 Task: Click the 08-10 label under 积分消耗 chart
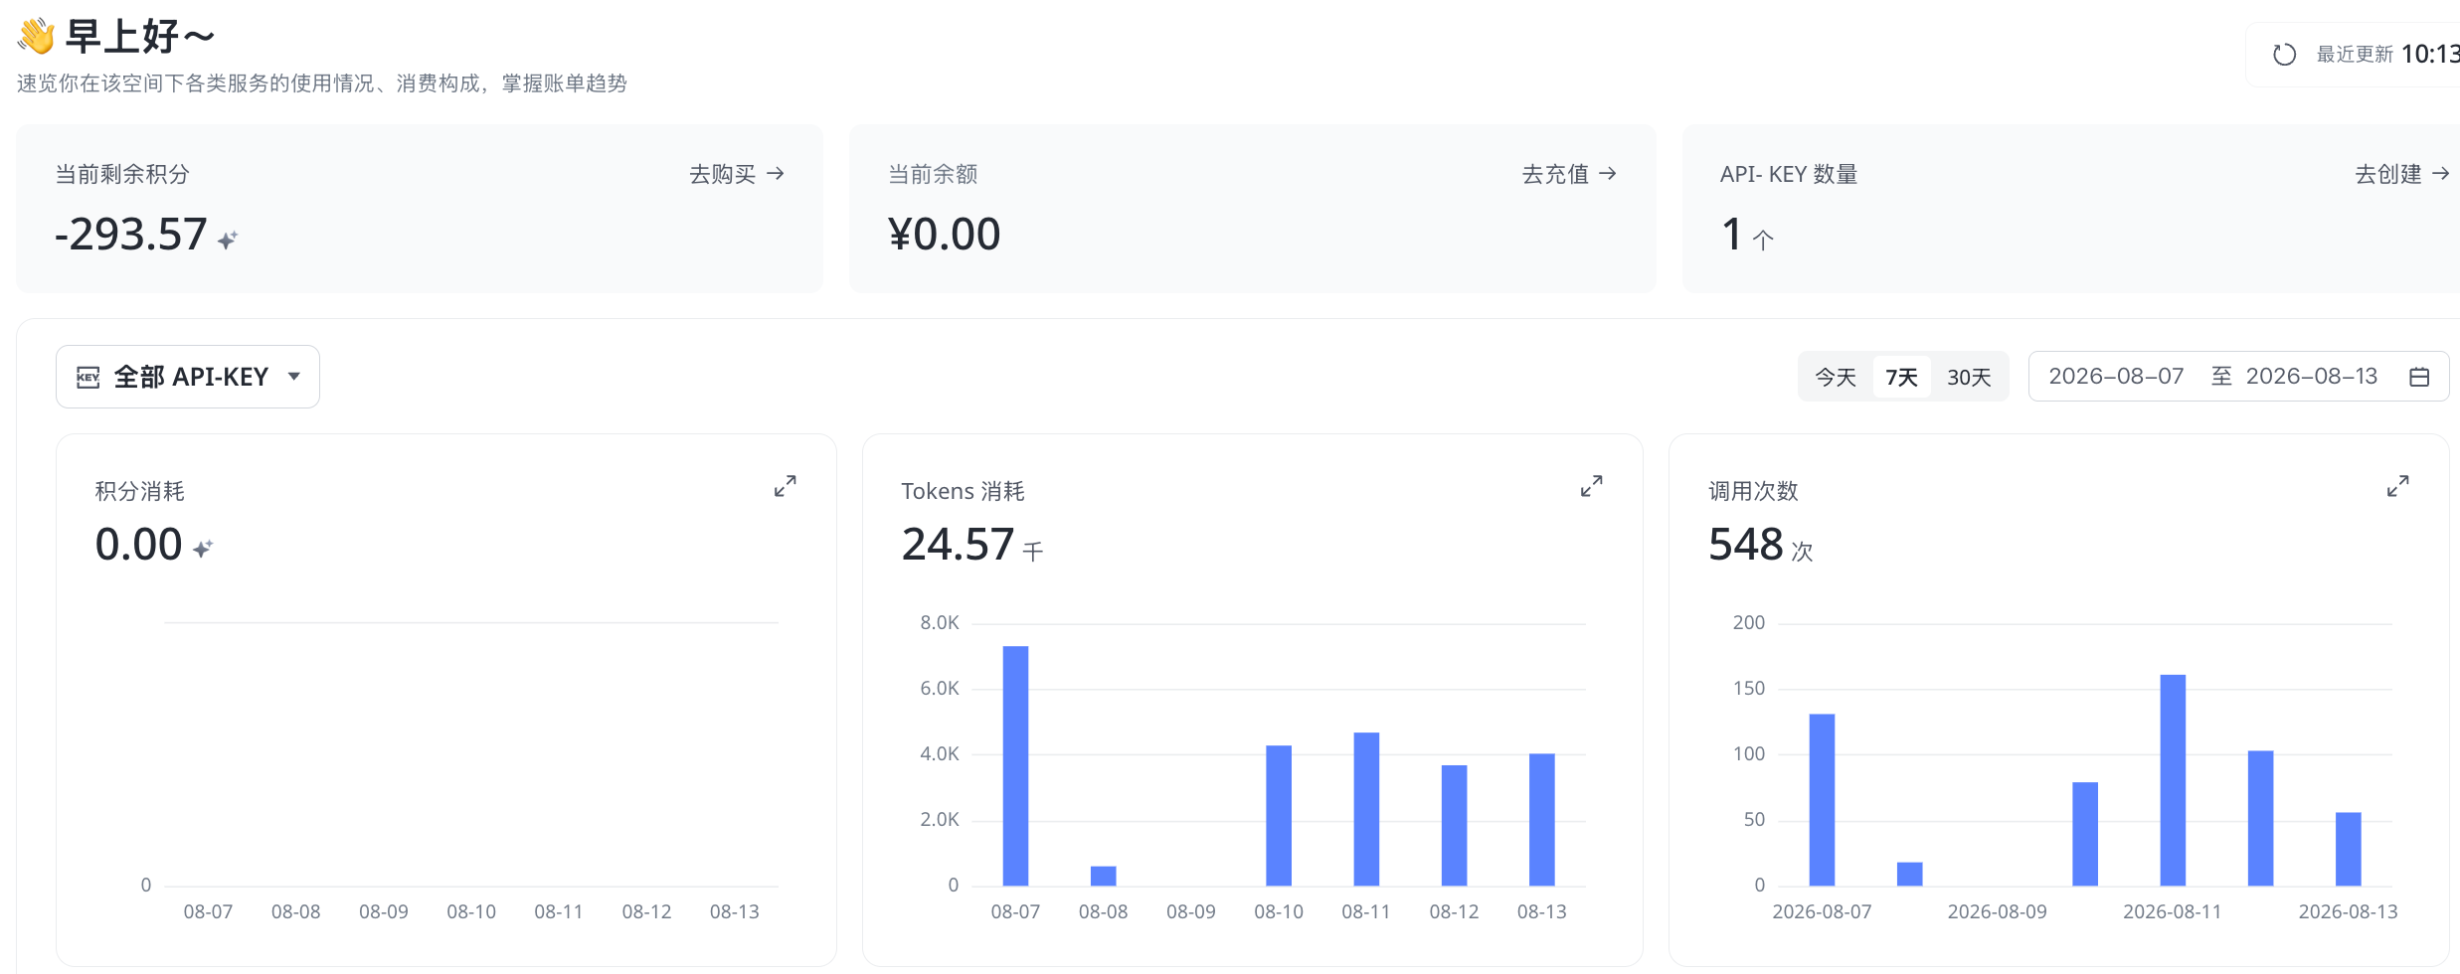click(470, 911)
